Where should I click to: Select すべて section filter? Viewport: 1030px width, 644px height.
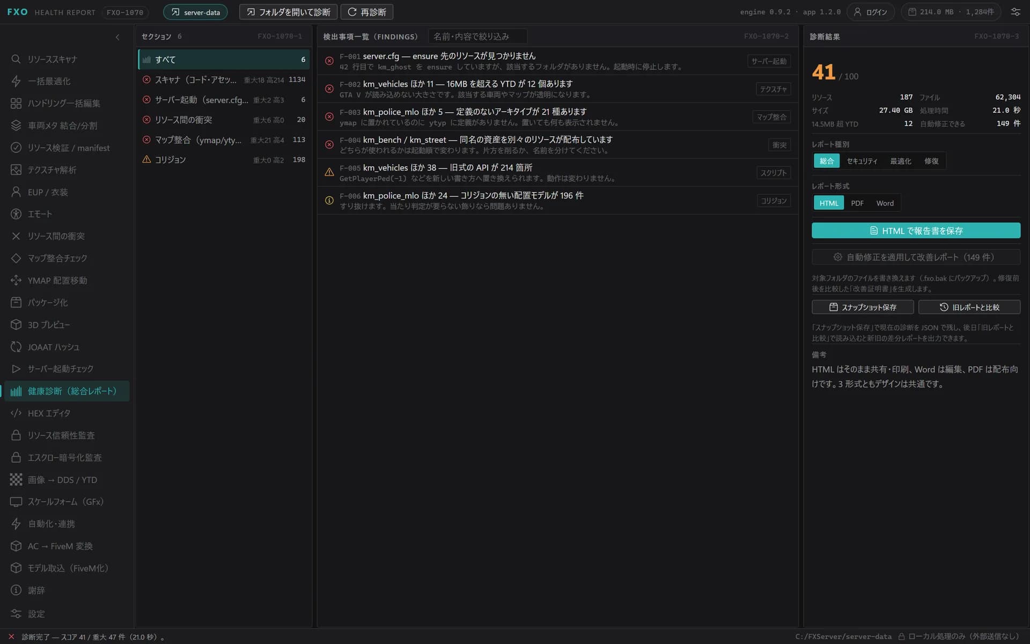tap(224, 60)
